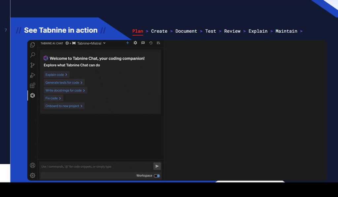The image size is (338, 197).
Task: Click the Explain code suggestion
Action: (56, 75)
